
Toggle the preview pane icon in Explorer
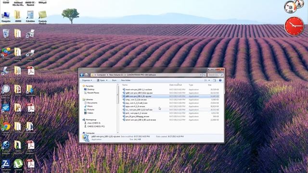tap(215, 80)
